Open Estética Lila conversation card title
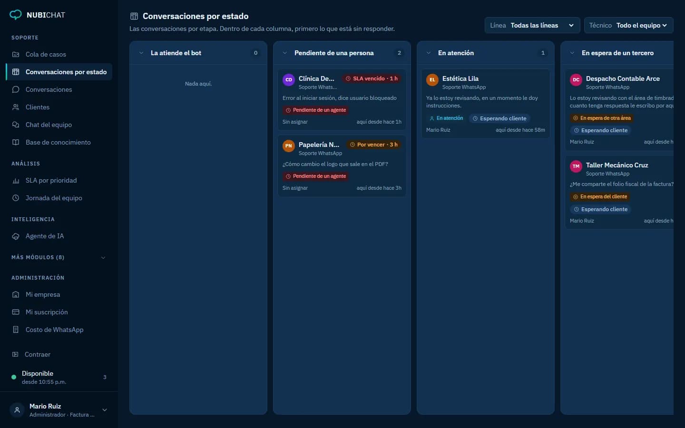 460,78
